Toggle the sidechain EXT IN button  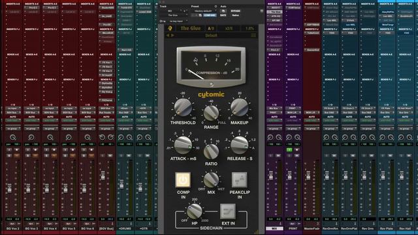228,211
